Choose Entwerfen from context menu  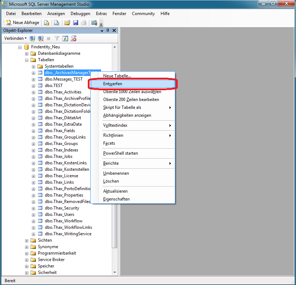(133, 84)
